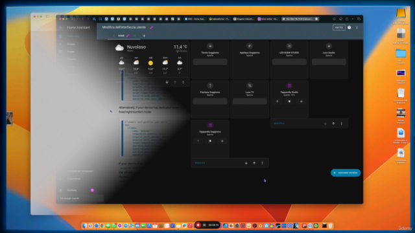Move the Tapparella Studio grid card down

(325, 124)
